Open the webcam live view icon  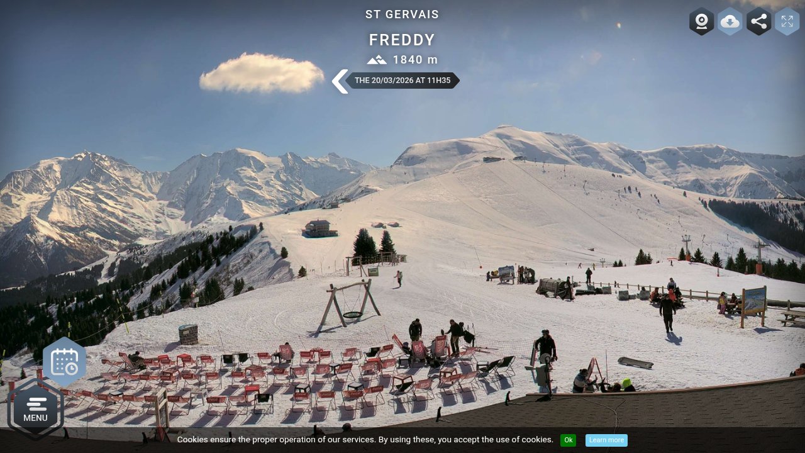pyautogui.click(x=701, y=21)
